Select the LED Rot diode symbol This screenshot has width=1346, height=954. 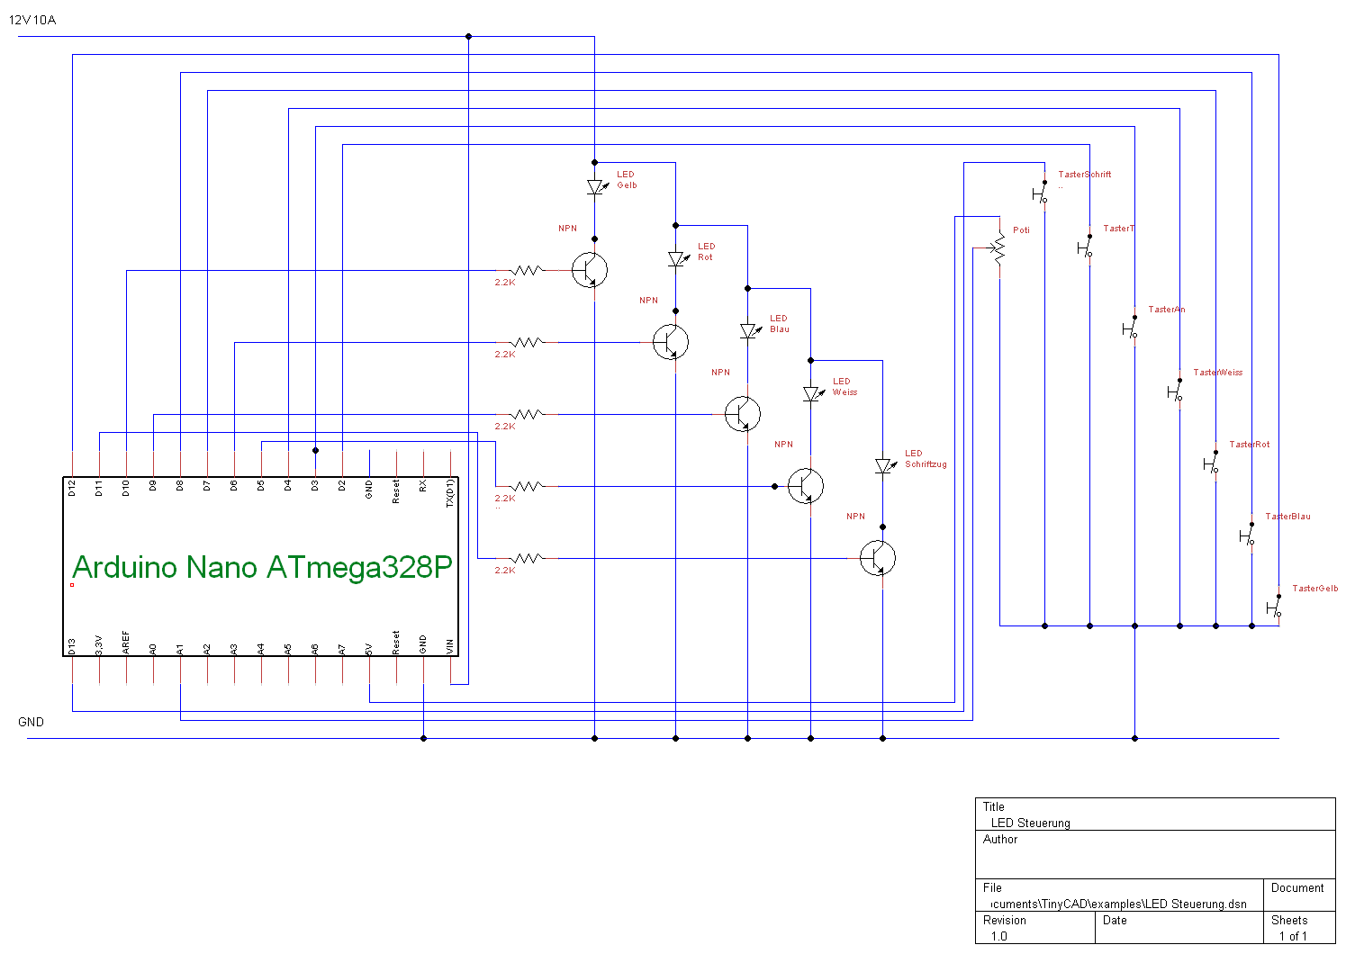676,259
